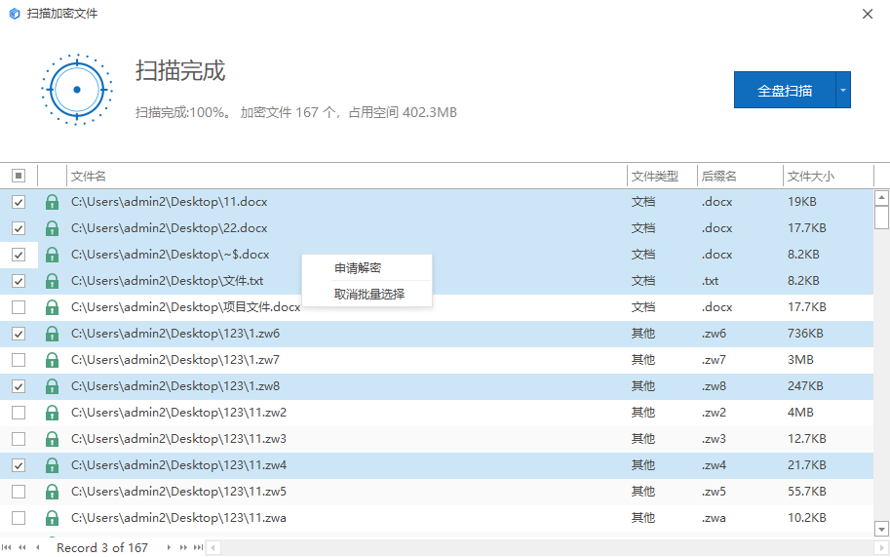The height and width of the screenshot is (557, 890).
Task: Check the 11.zwa checkbox
Action: (x=19, y=518)
